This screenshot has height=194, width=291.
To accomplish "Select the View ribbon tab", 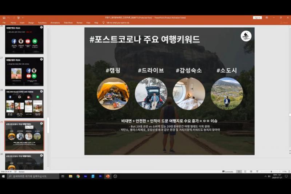I will pos(88,23).
